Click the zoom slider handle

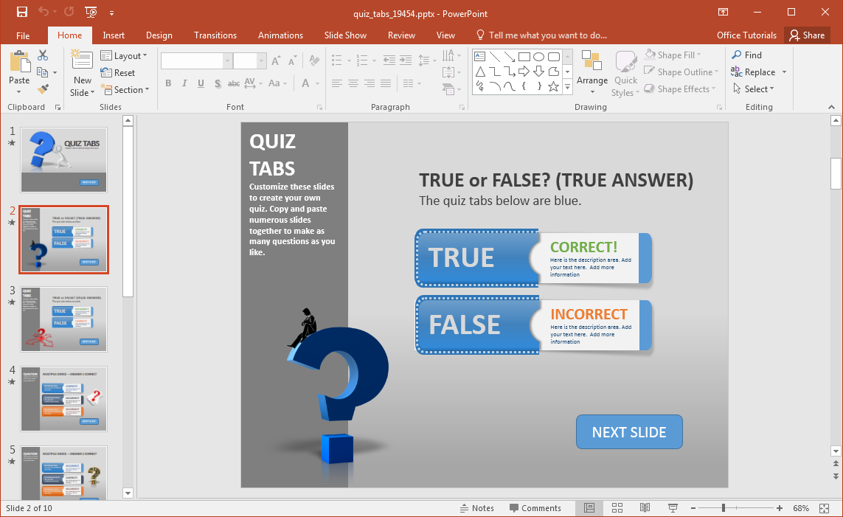coord(724,508)
